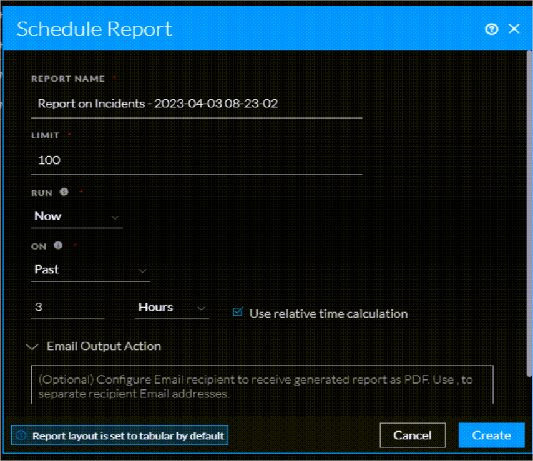Collapse the Email Output Action section
Screen dimensions: 533x461
point(32,347)
